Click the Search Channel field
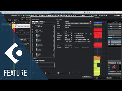Image resolution: width=122 pixels, height=91 pixels. 46,24
